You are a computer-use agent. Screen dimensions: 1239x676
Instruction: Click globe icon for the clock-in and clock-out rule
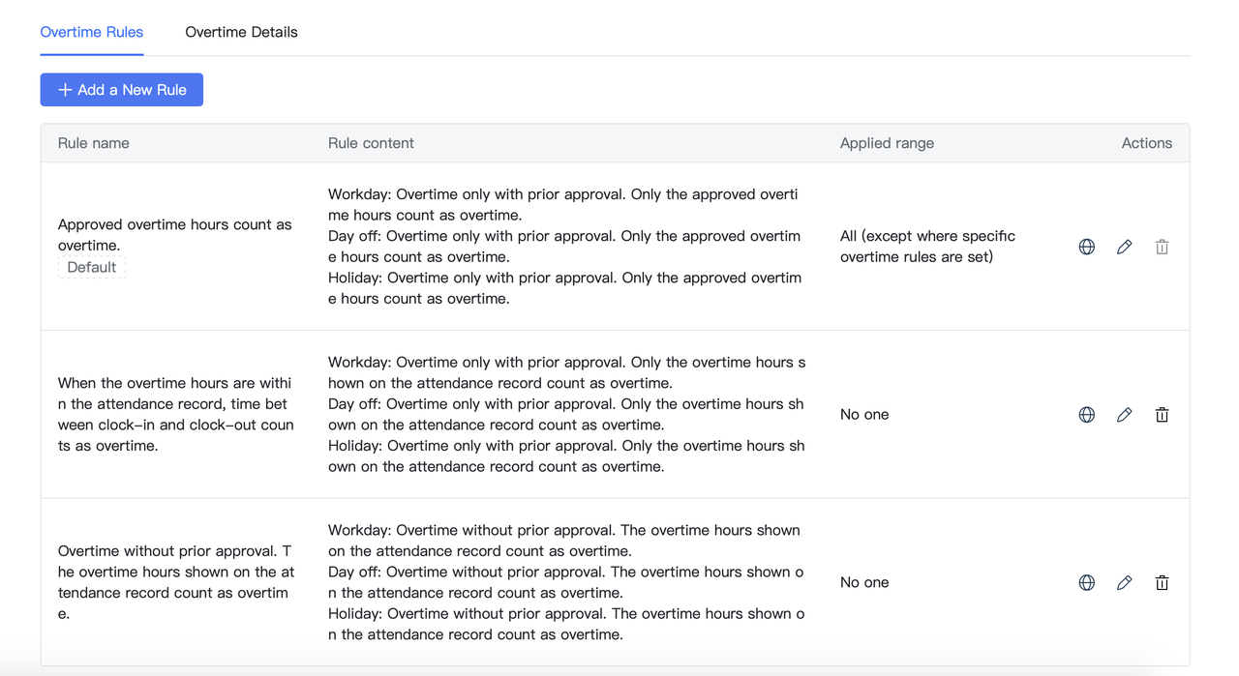1087,415
